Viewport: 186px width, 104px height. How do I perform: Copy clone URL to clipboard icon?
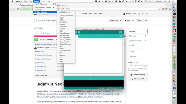(x=146, y=65)
